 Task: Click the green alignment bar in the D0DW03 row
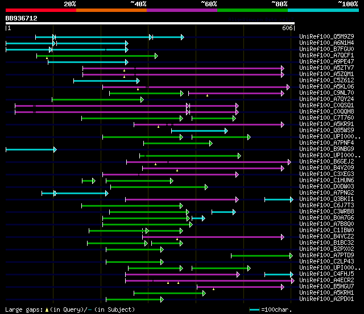[x=159, y=187]
